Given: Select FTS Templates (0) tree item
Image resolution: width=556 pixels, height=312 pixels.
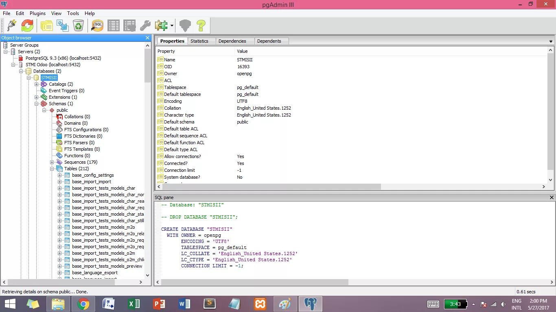Looking at the screenshot, I should pyautogui.click(x=82, y=149).
